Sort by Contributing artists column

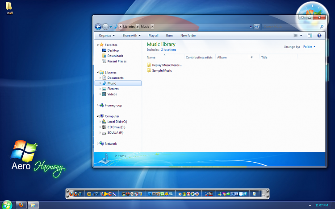coord(200,57)
